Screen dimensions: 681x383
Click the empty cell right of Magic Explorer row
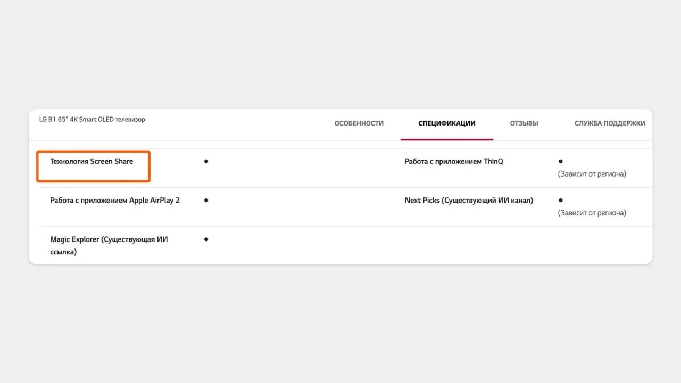(x=526, y=245)
